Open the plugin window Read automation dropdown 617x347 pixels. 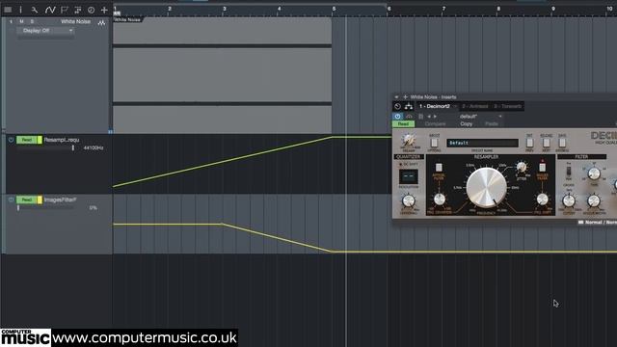[x=403, y=124]
